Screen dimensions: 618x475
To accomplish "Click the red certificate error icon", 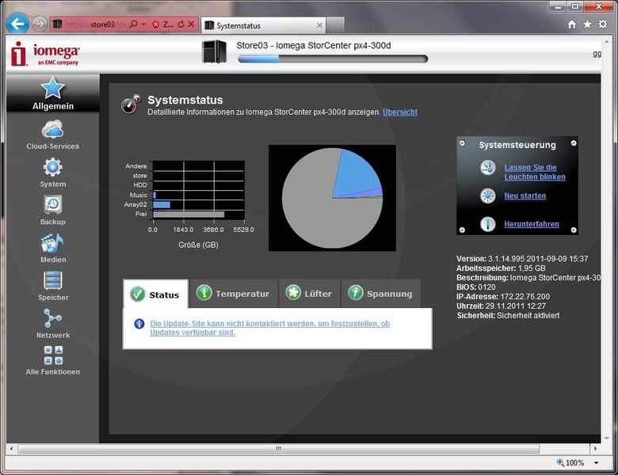I will 155,25.
